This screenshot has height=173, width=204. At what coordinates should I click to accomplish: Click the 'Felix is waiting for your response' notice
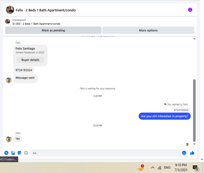coord(98,88)
